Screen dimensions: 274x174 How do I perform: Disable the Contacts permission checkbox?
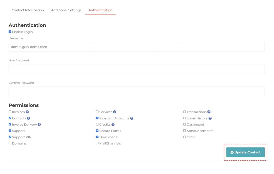(10, 118)
